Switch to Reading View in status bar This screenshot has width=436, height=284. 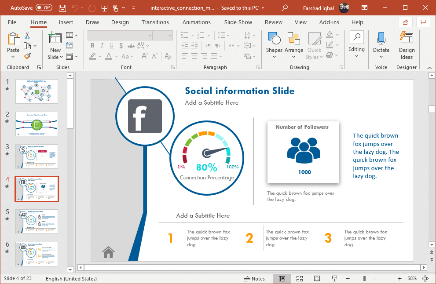pyautogui.click(x=317, y=279)
